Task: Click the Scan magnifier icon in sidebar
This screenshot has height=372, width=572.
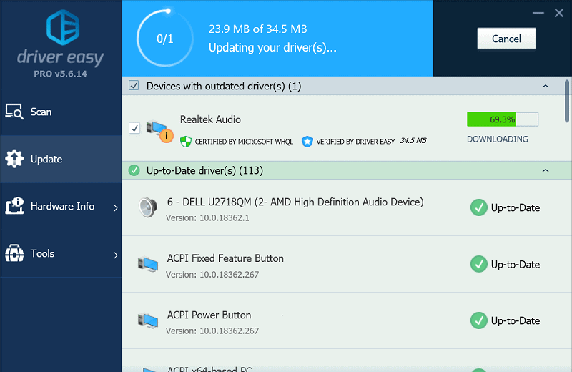Action: (x=14, y=112)
